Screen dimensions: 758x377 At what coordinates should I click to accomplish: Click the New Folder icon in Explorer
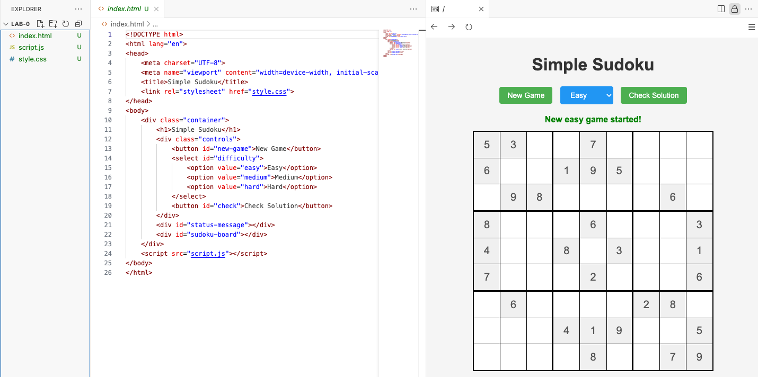tap(53, 24)
